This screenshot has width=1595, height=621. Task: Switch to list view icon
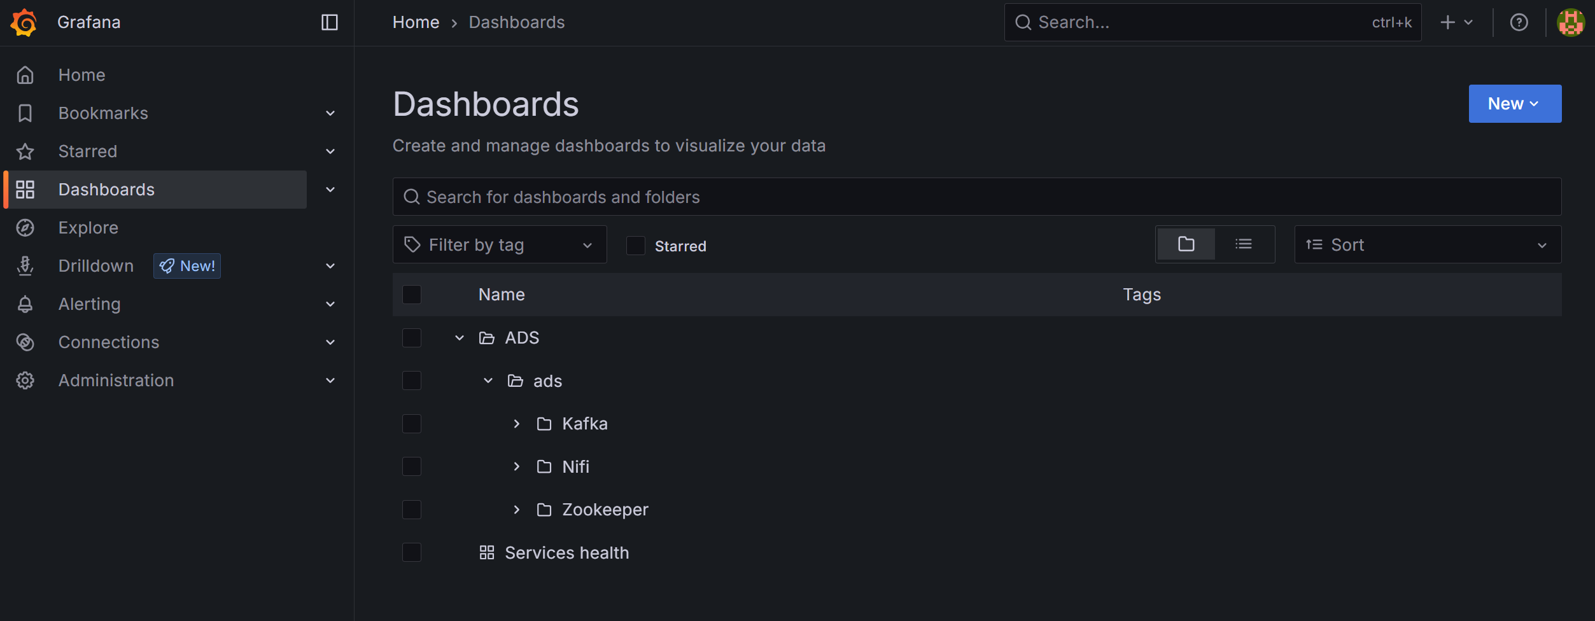(x=1244, y=244)
